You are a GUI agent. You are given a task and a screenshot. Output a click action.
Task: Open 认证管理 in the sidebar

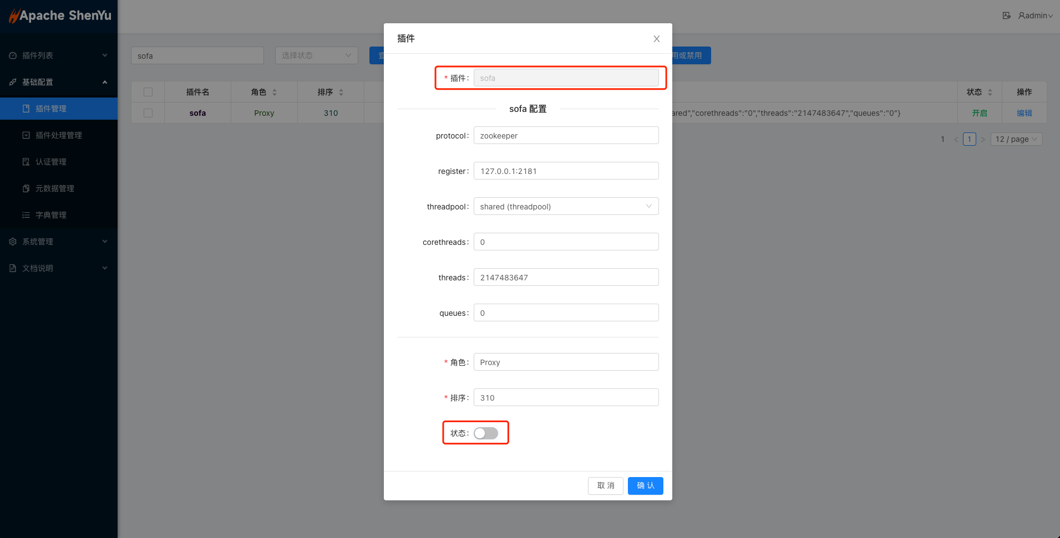click(x=51, y=162)
